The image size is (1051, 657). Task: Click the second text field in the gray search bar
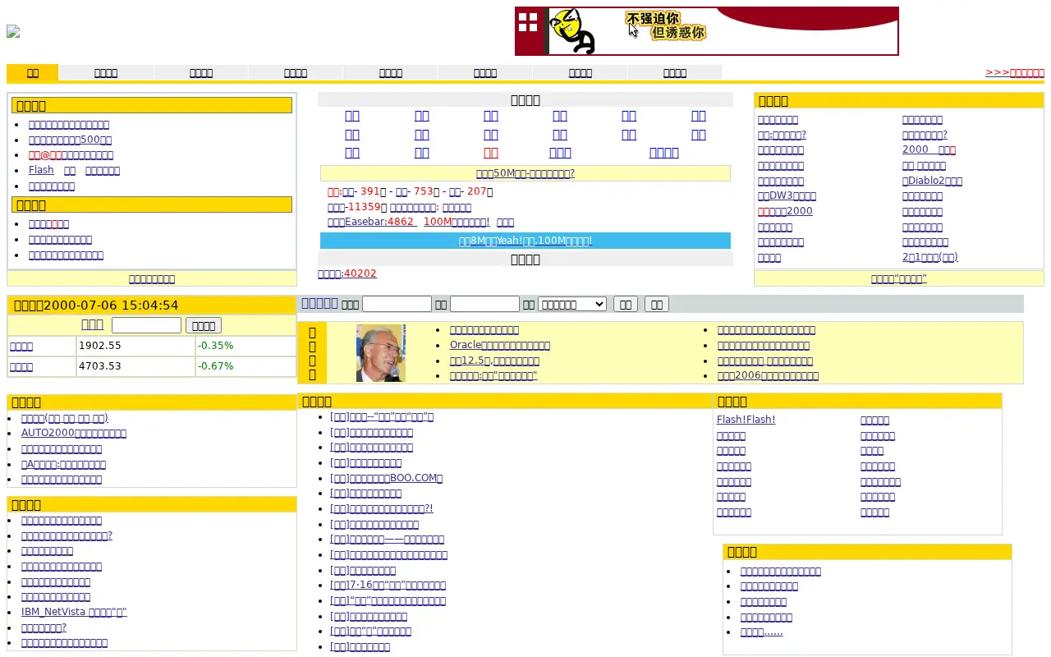(484, 304)
